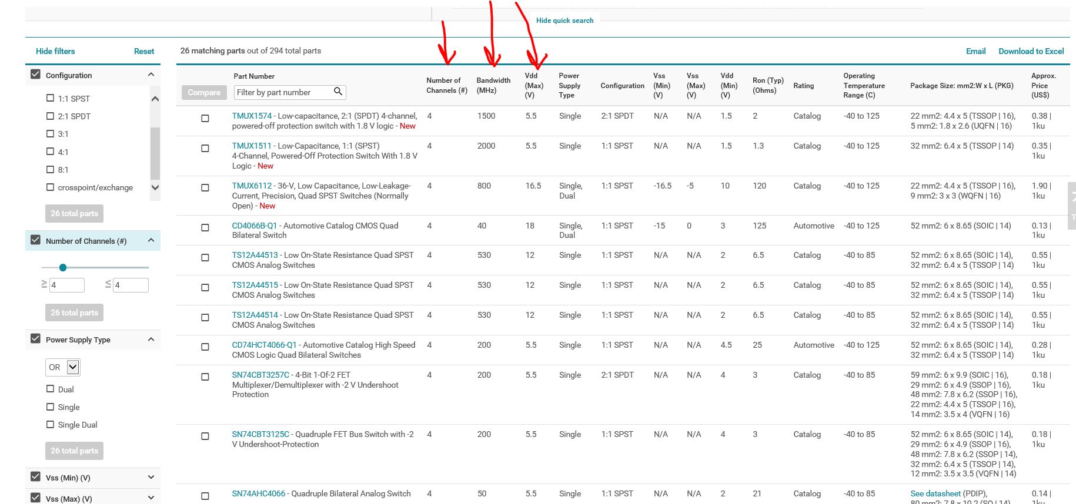Open the TS12A44515 part link

(255, 285)
